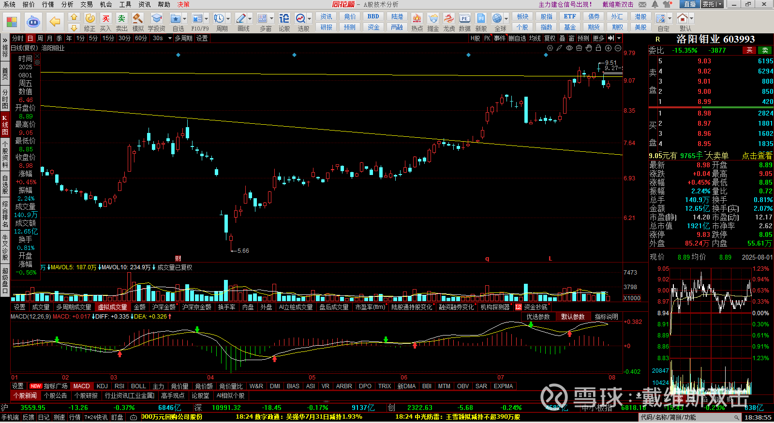This screenshot has width=774, height=423.
Task: Switch chart period to 周 weekly
Action: click(40, 38)
